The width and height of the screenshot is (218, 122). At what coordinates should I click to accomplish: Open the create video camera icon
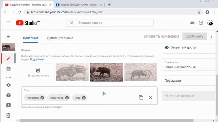coord(192,23)
